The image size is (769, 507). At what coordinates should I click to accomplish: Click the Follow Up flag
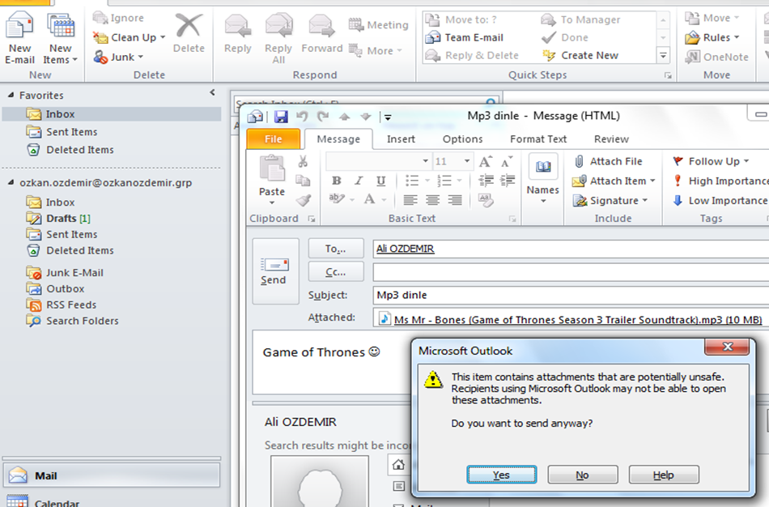point(678,161)
